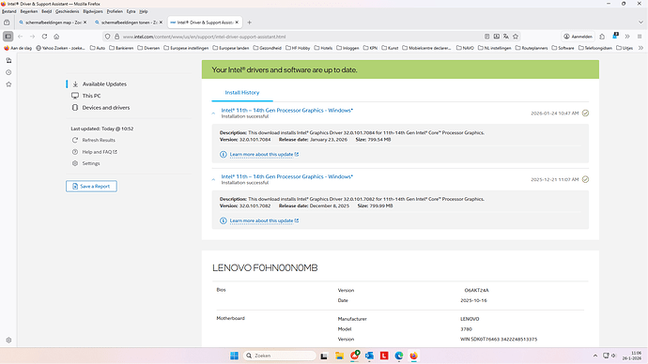Open the Software bookmarks folder

tap(563, 48)
